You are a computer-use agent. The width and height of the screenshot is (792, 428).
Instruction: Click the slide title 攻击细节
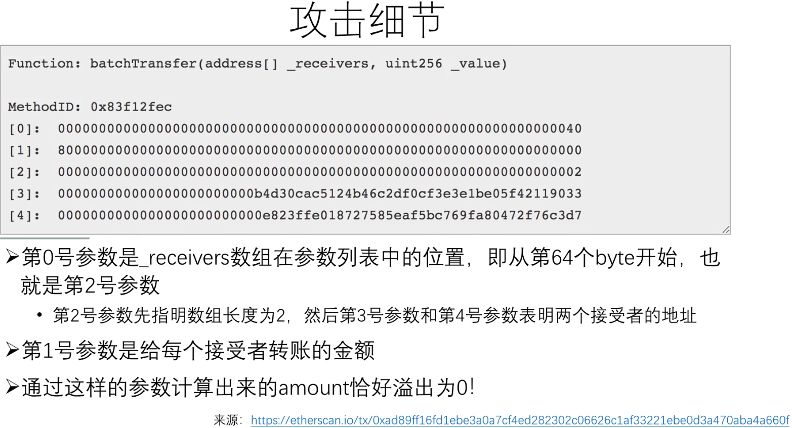[367, 21]
